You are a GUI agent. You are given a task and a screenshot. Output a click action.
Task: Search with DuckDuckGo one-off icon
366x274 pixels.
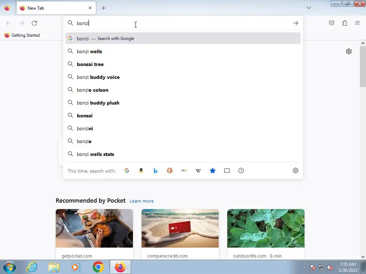pyautogui.click(x=170, y=171)
